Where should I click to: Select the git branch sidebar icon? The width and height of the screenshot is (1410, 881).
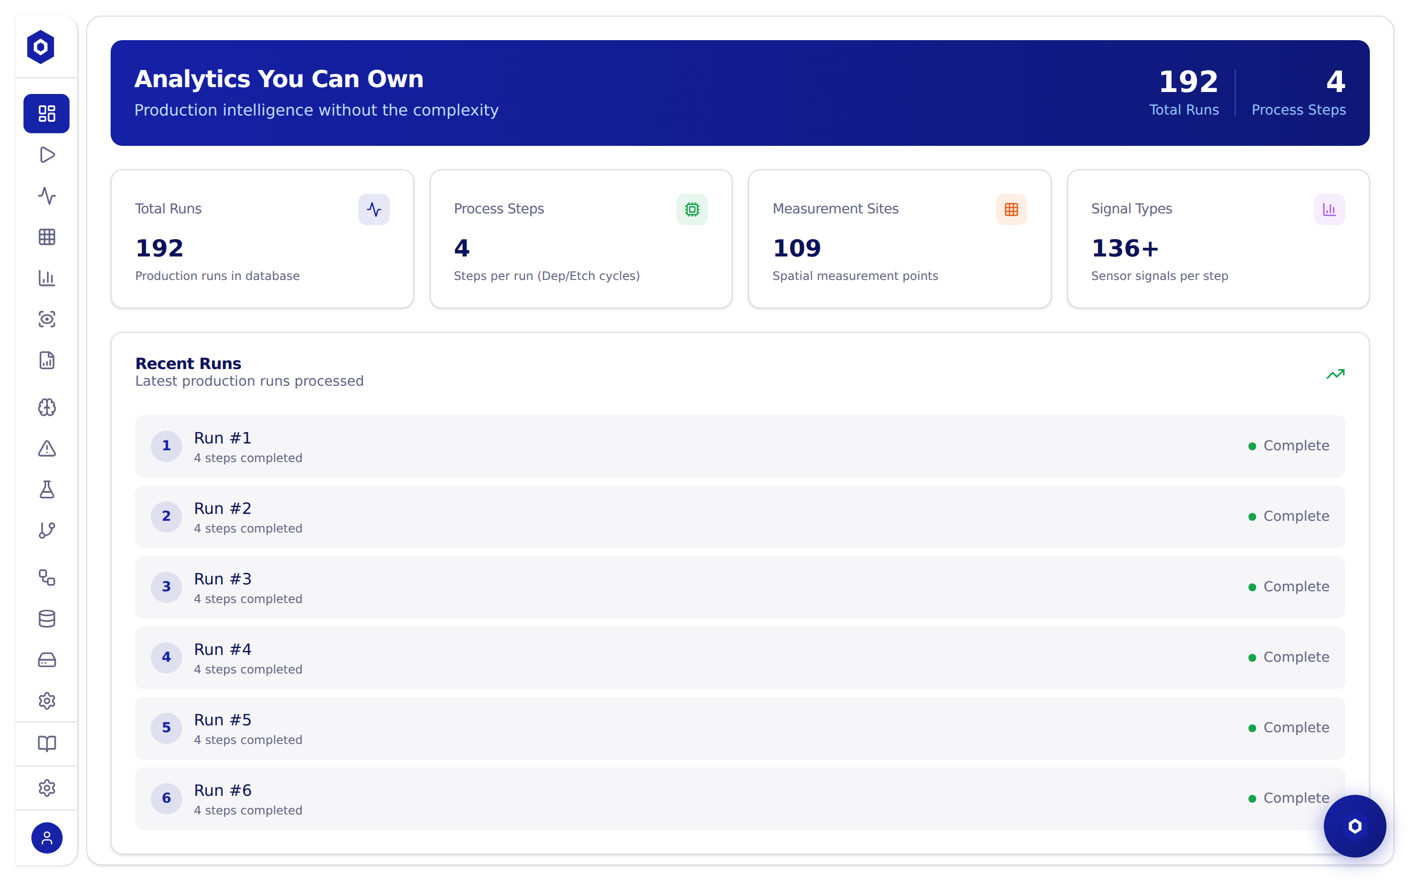(x=47, y=531)
